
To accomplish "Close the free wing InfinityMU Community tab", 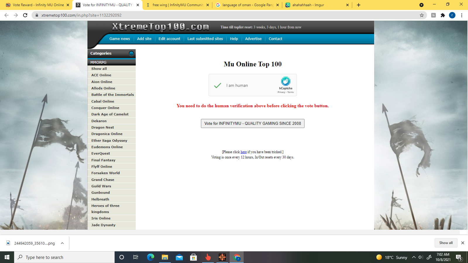I will [x=208, y=5].
